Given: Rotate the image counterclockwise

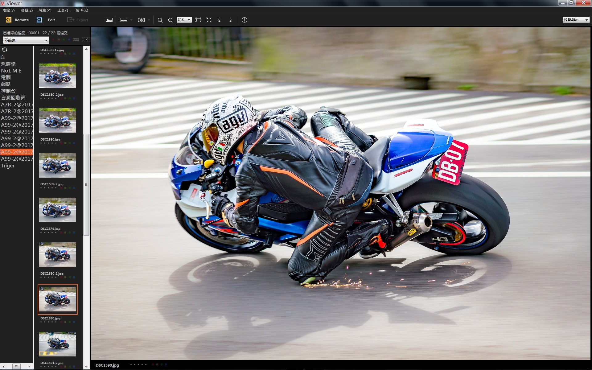Looking at the screenshot, I should [x=220, y=20].
